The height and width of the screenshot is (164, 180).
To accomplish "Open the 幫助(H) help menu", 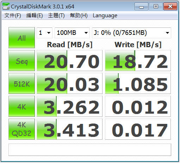I will click(79, 15).
